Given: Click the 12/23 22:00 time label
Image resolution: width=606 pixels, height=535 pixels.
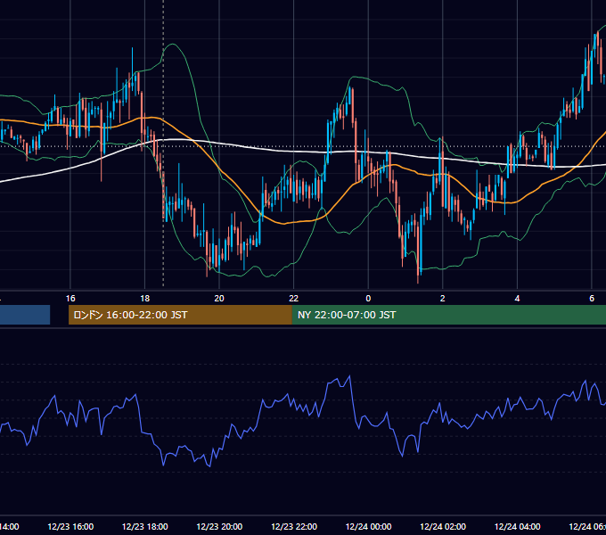Looking at the screenshot, I should coord(294,526).
